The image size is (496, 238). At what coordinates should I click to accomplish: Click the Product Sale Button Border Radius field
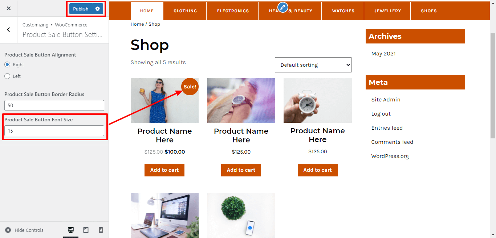(x=54, y=105)
